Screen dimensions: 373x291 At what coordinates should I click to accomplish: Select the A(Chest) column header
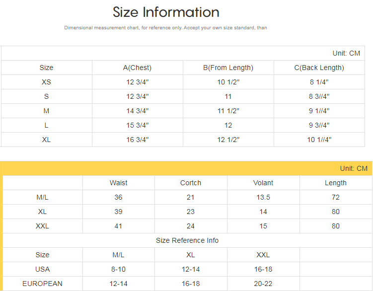pos(137,68)
